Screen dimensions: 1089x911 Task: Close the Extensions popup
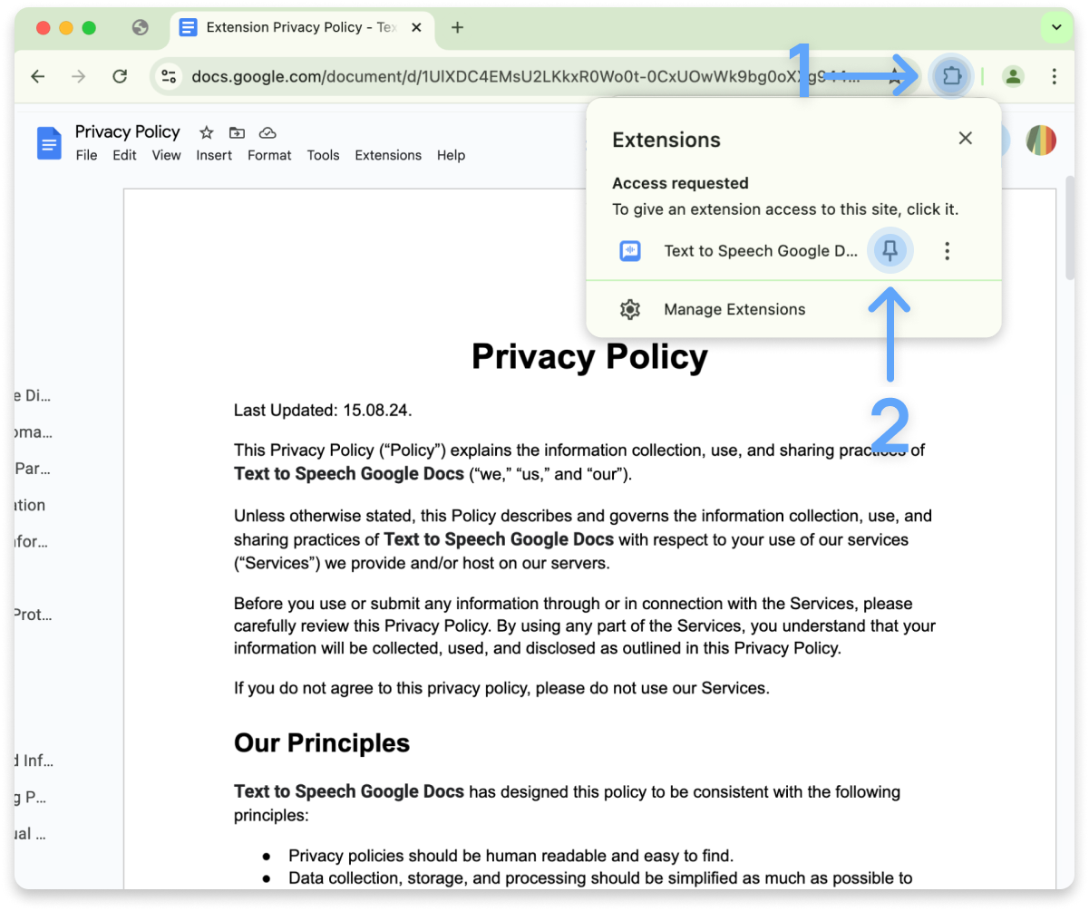pyautogui.click(x=966, y=139)
